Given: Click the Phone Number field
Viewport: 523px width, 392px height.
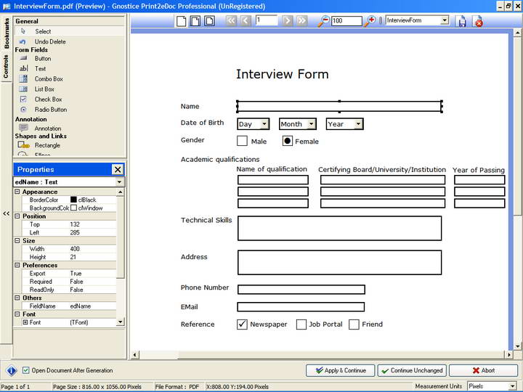Looking at the screenshot, I should [301, 290].
